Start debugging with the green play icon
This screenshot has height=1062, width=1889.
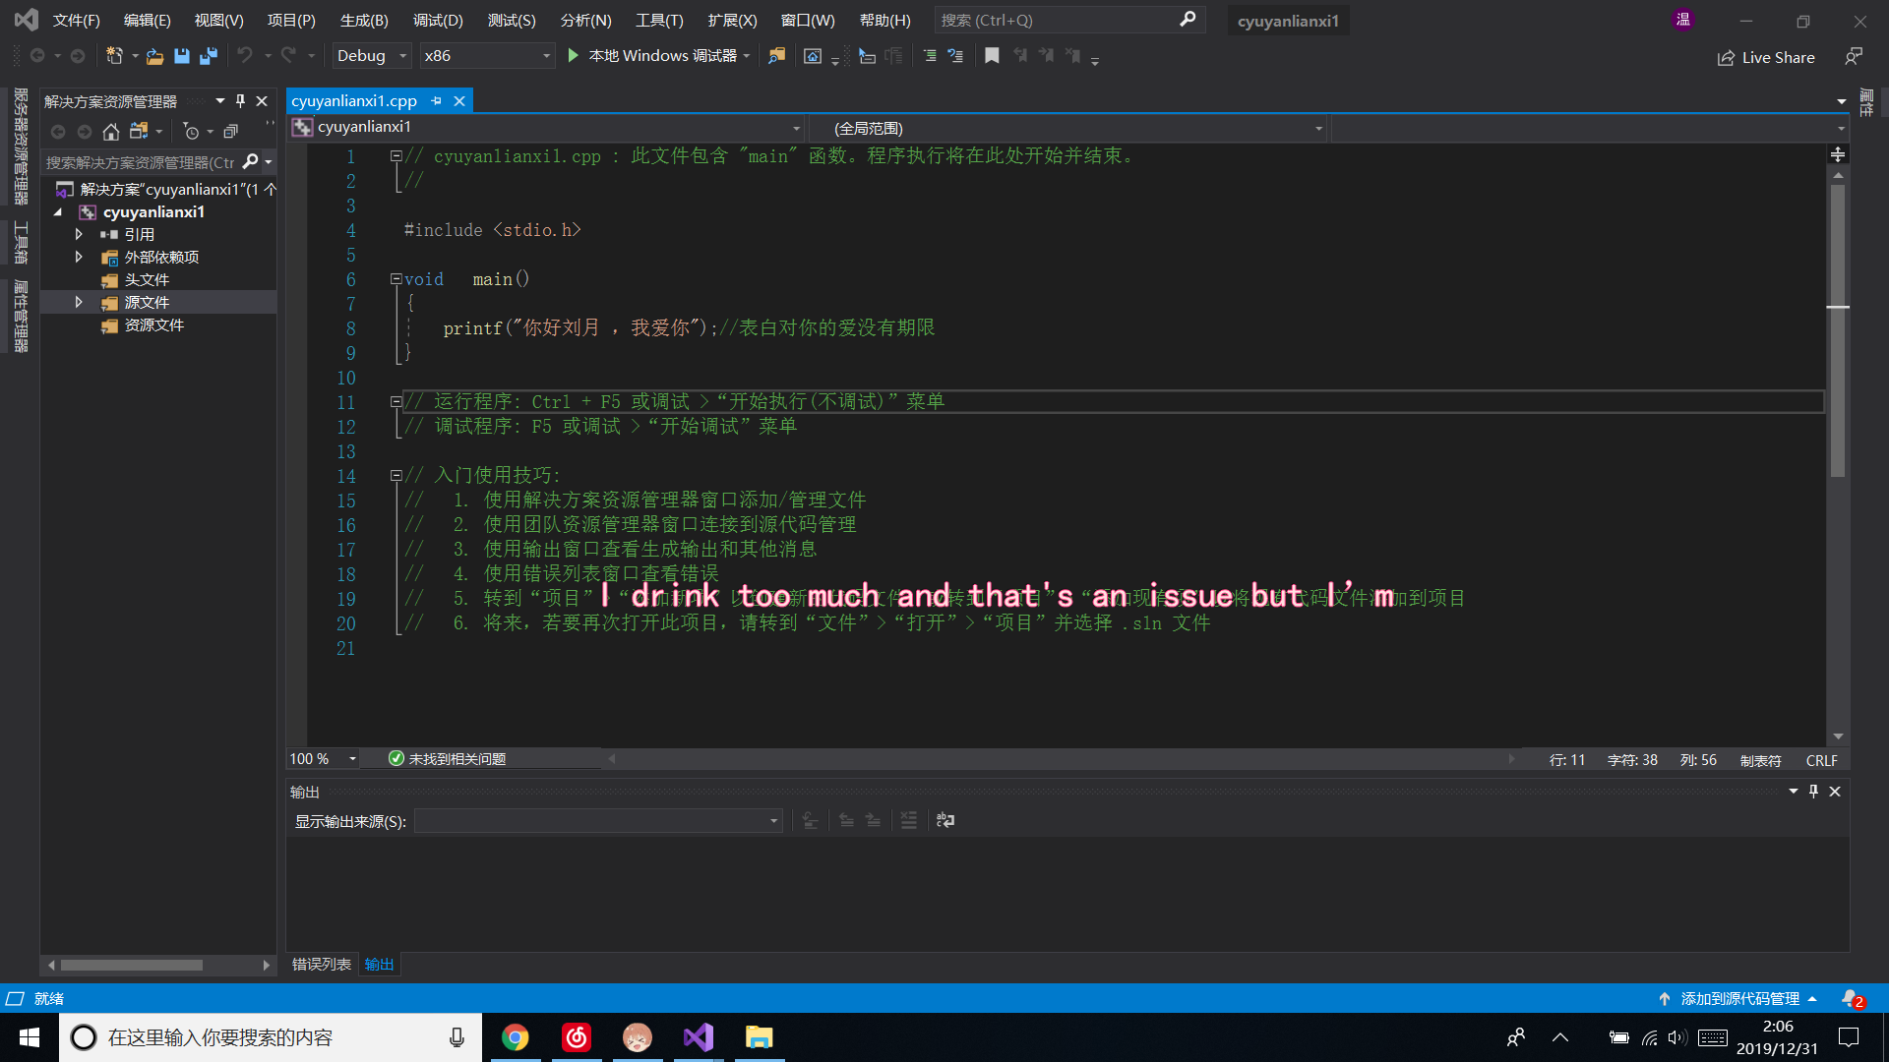[573, 56]
